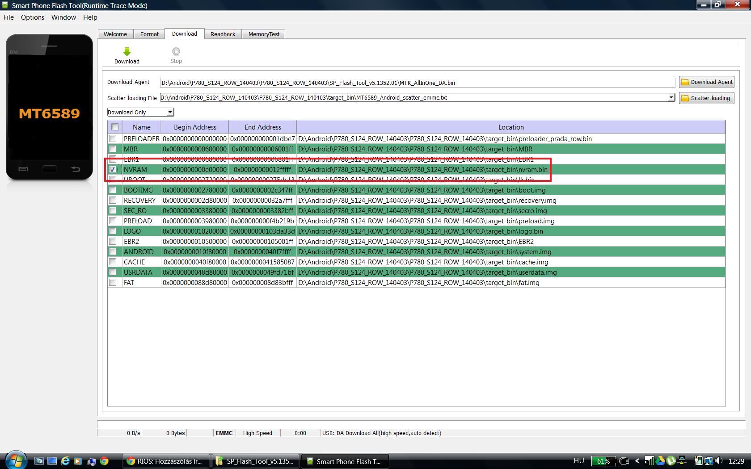The height and width of the screenshot is (469, 751).
Task: Show hidden tray icons arrow
Action: coord(637,461)
